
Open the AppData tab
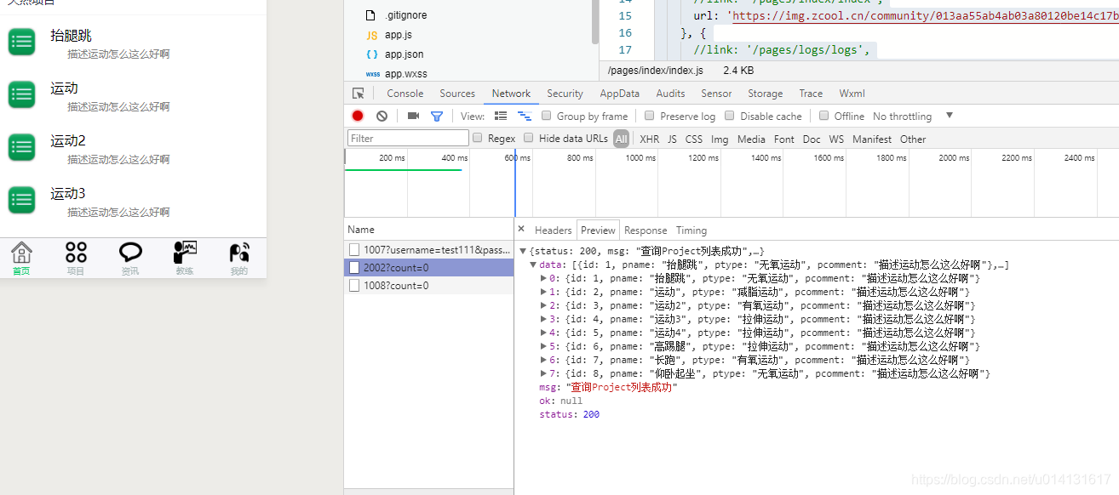[x=619, y=94]
